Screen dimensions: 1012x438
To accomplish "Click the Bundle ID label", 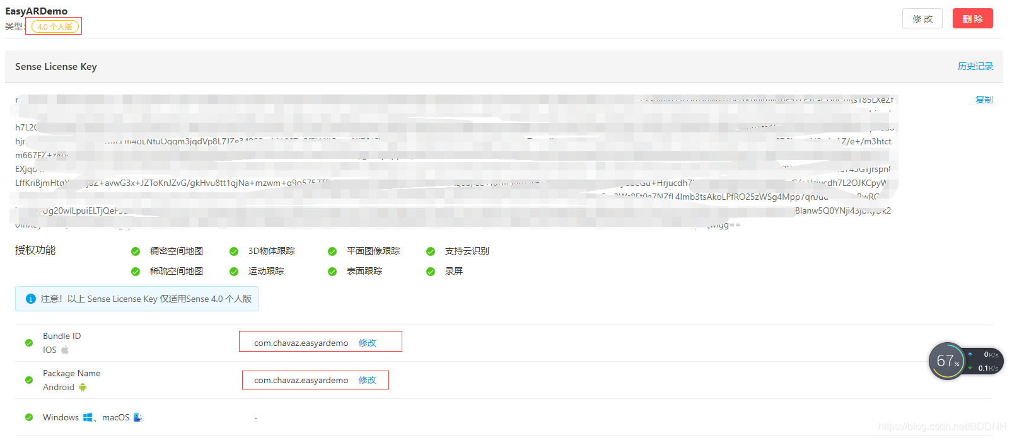I will [x=62, y=336].
